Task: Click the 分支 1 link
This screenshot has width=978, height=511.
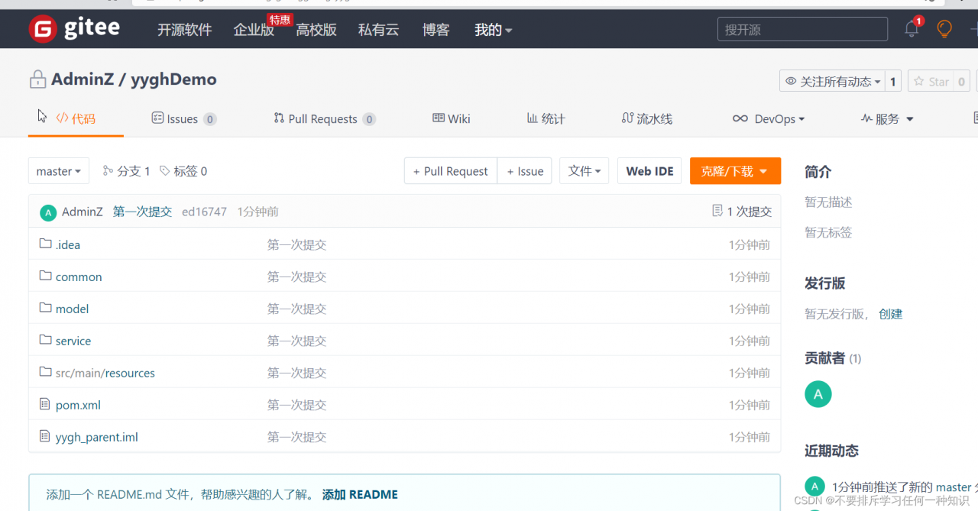Action: [x=127, y=171]
